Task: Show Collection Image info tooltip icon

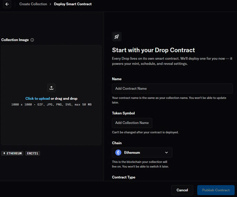Action: point(32,40)
